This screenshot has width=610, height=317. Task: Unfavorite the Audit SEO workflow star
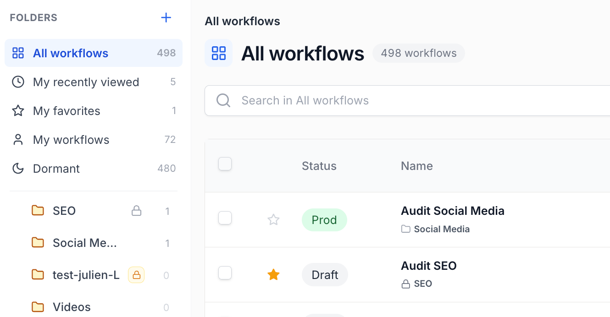(x=273, y=275)
